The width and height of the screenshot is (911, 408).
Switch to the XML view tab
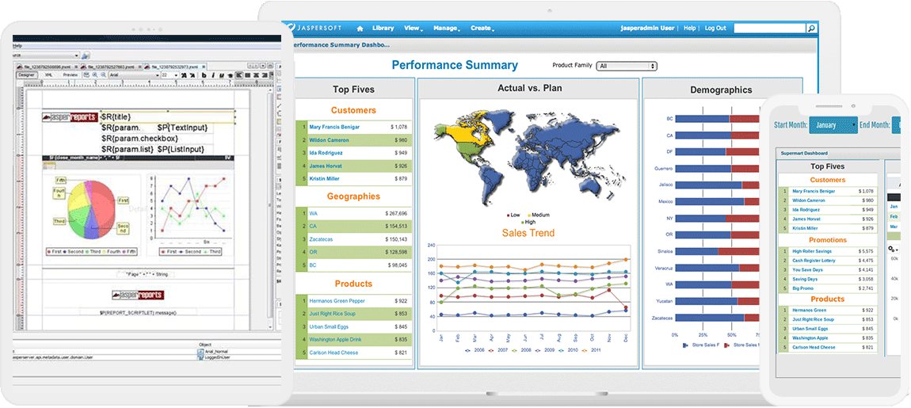coord(49,75)
